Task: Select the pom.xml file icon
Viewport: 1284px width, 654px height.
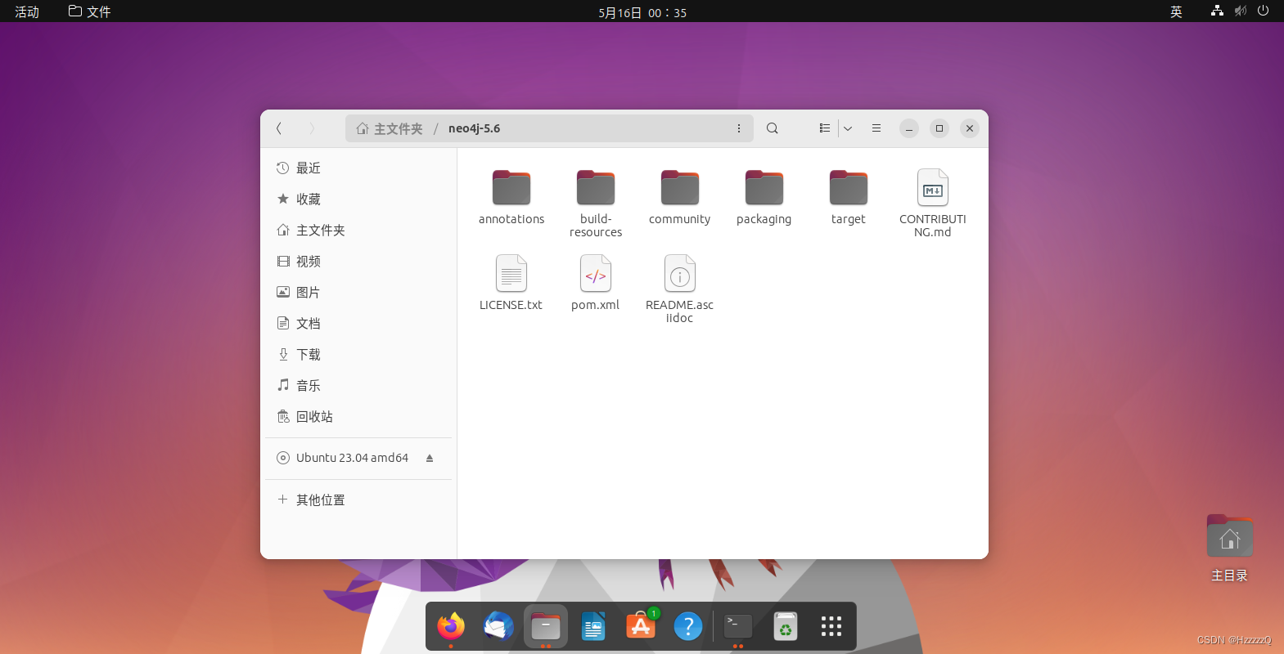Action: click(596, 273)
